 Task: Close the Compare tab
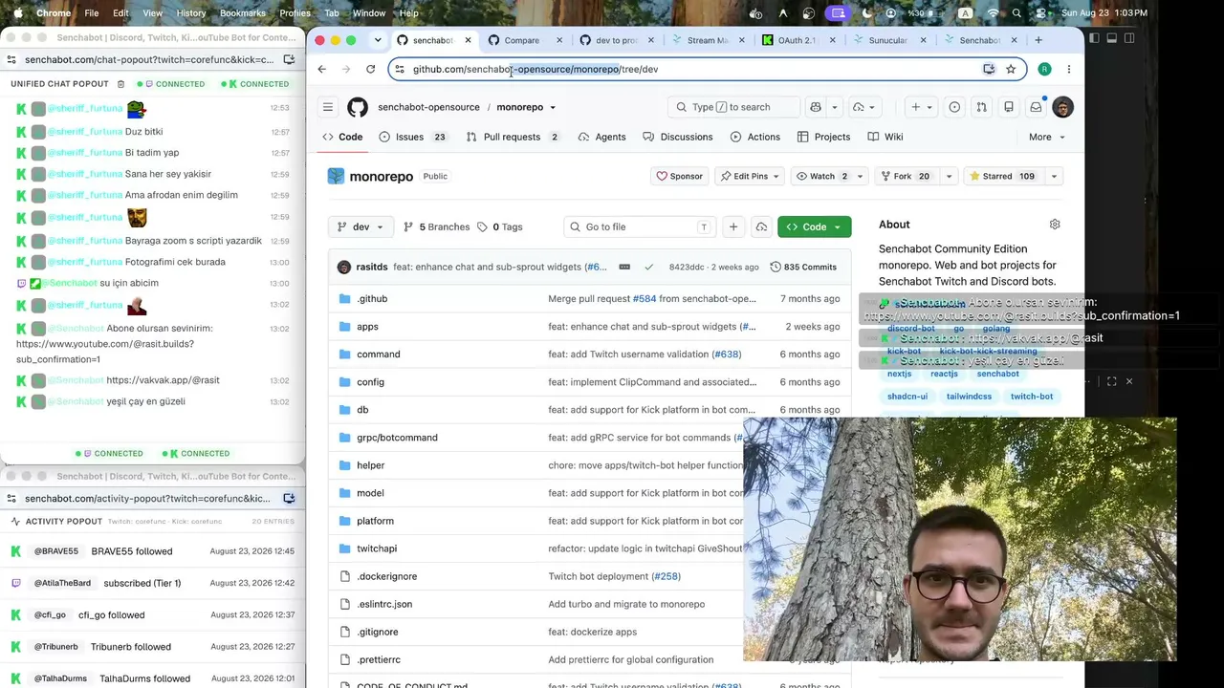pyautogui.click(x=559, y=40)
